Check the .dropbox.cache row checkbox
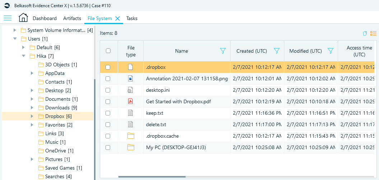The height and width of the screenshot is (180, 379). tap(108, 136)
